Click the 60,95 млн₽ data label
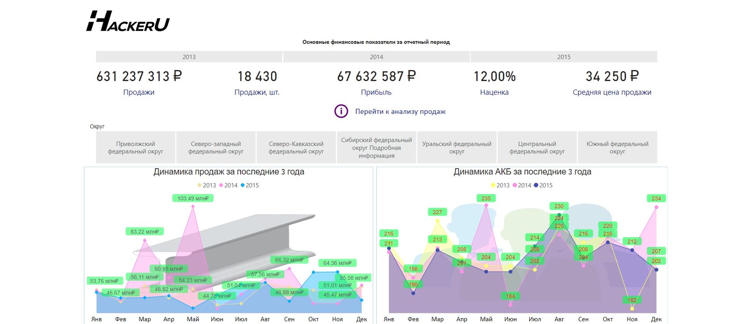This screenshot has height=324, width=751. (x=169, y=269)
